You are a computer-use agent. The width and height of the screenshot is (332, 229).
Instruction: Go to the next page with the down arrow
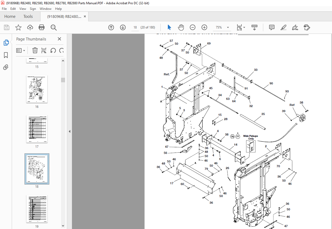coord(123,27)
